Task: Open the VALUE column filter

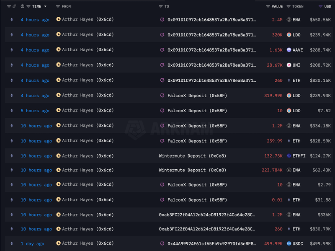Action: click(x=268, y=7)
